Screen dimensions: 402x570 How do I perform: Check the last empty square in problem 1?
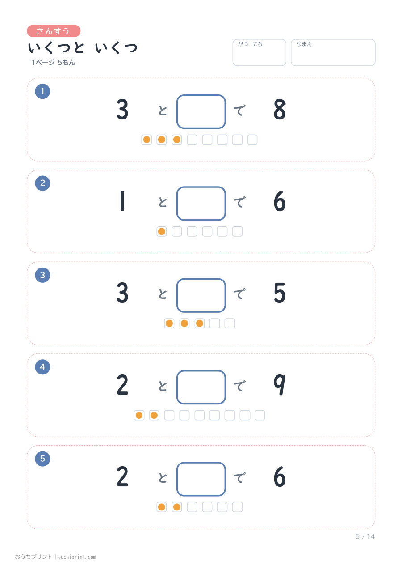252,140
